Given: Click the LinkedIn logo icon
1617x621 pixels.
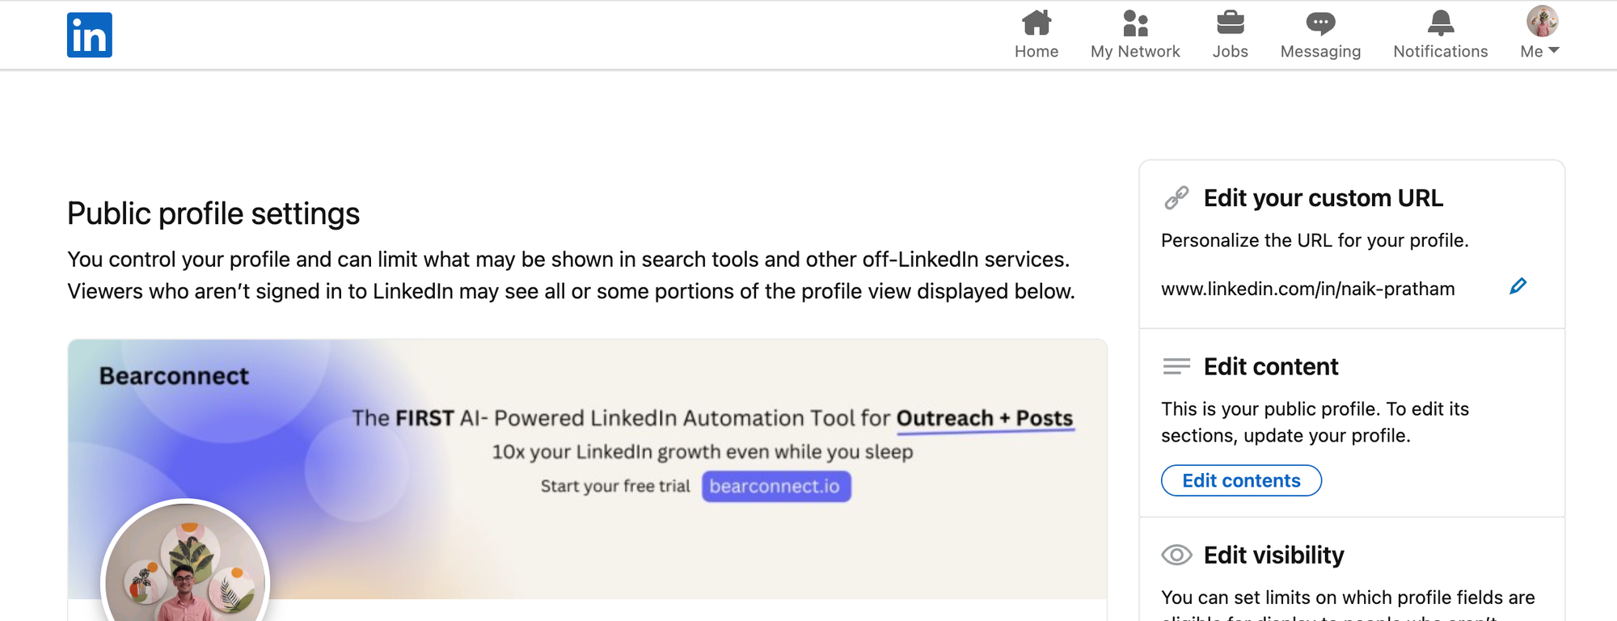Looking at the screenshot, I should coord(90,35).
